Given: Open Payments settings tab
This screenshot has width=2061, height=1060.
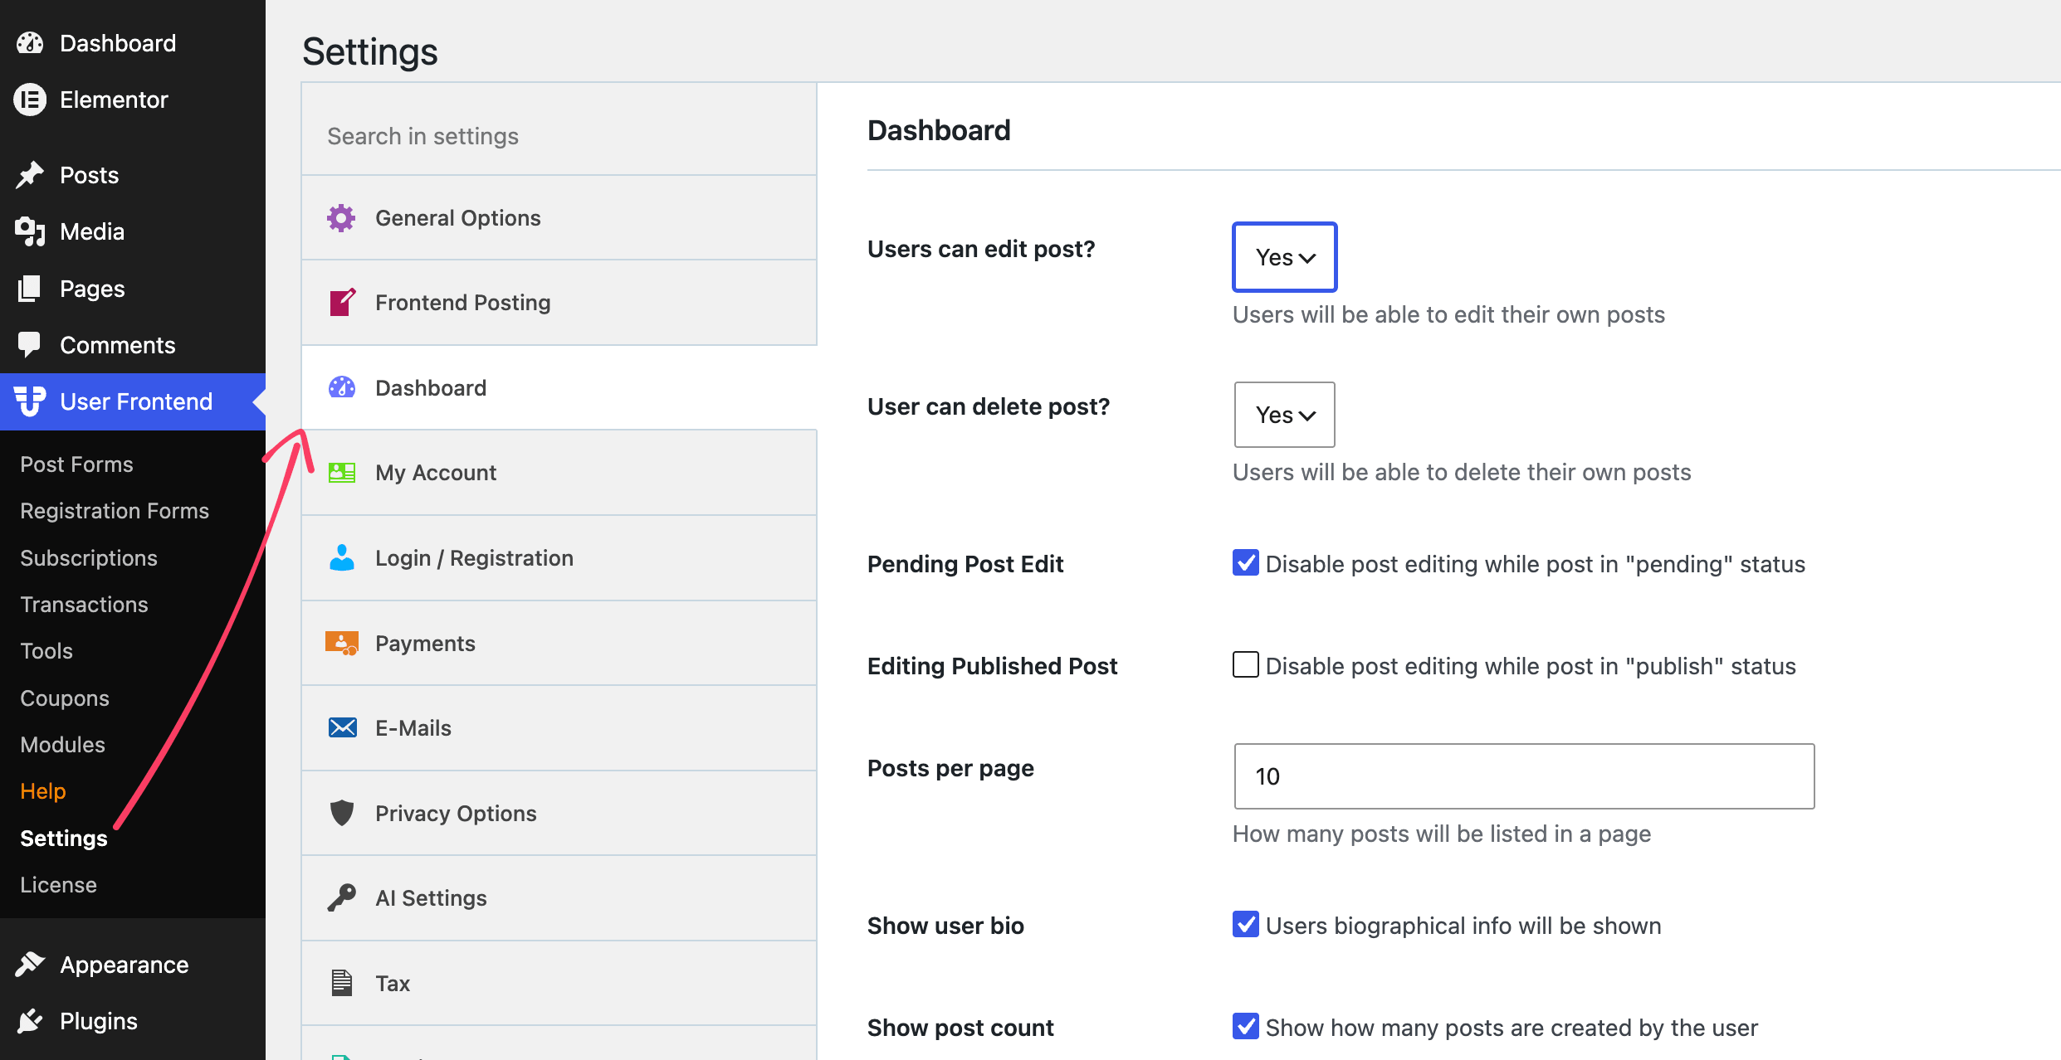Looking at the screenshot, I should click(x=559, y=643).
